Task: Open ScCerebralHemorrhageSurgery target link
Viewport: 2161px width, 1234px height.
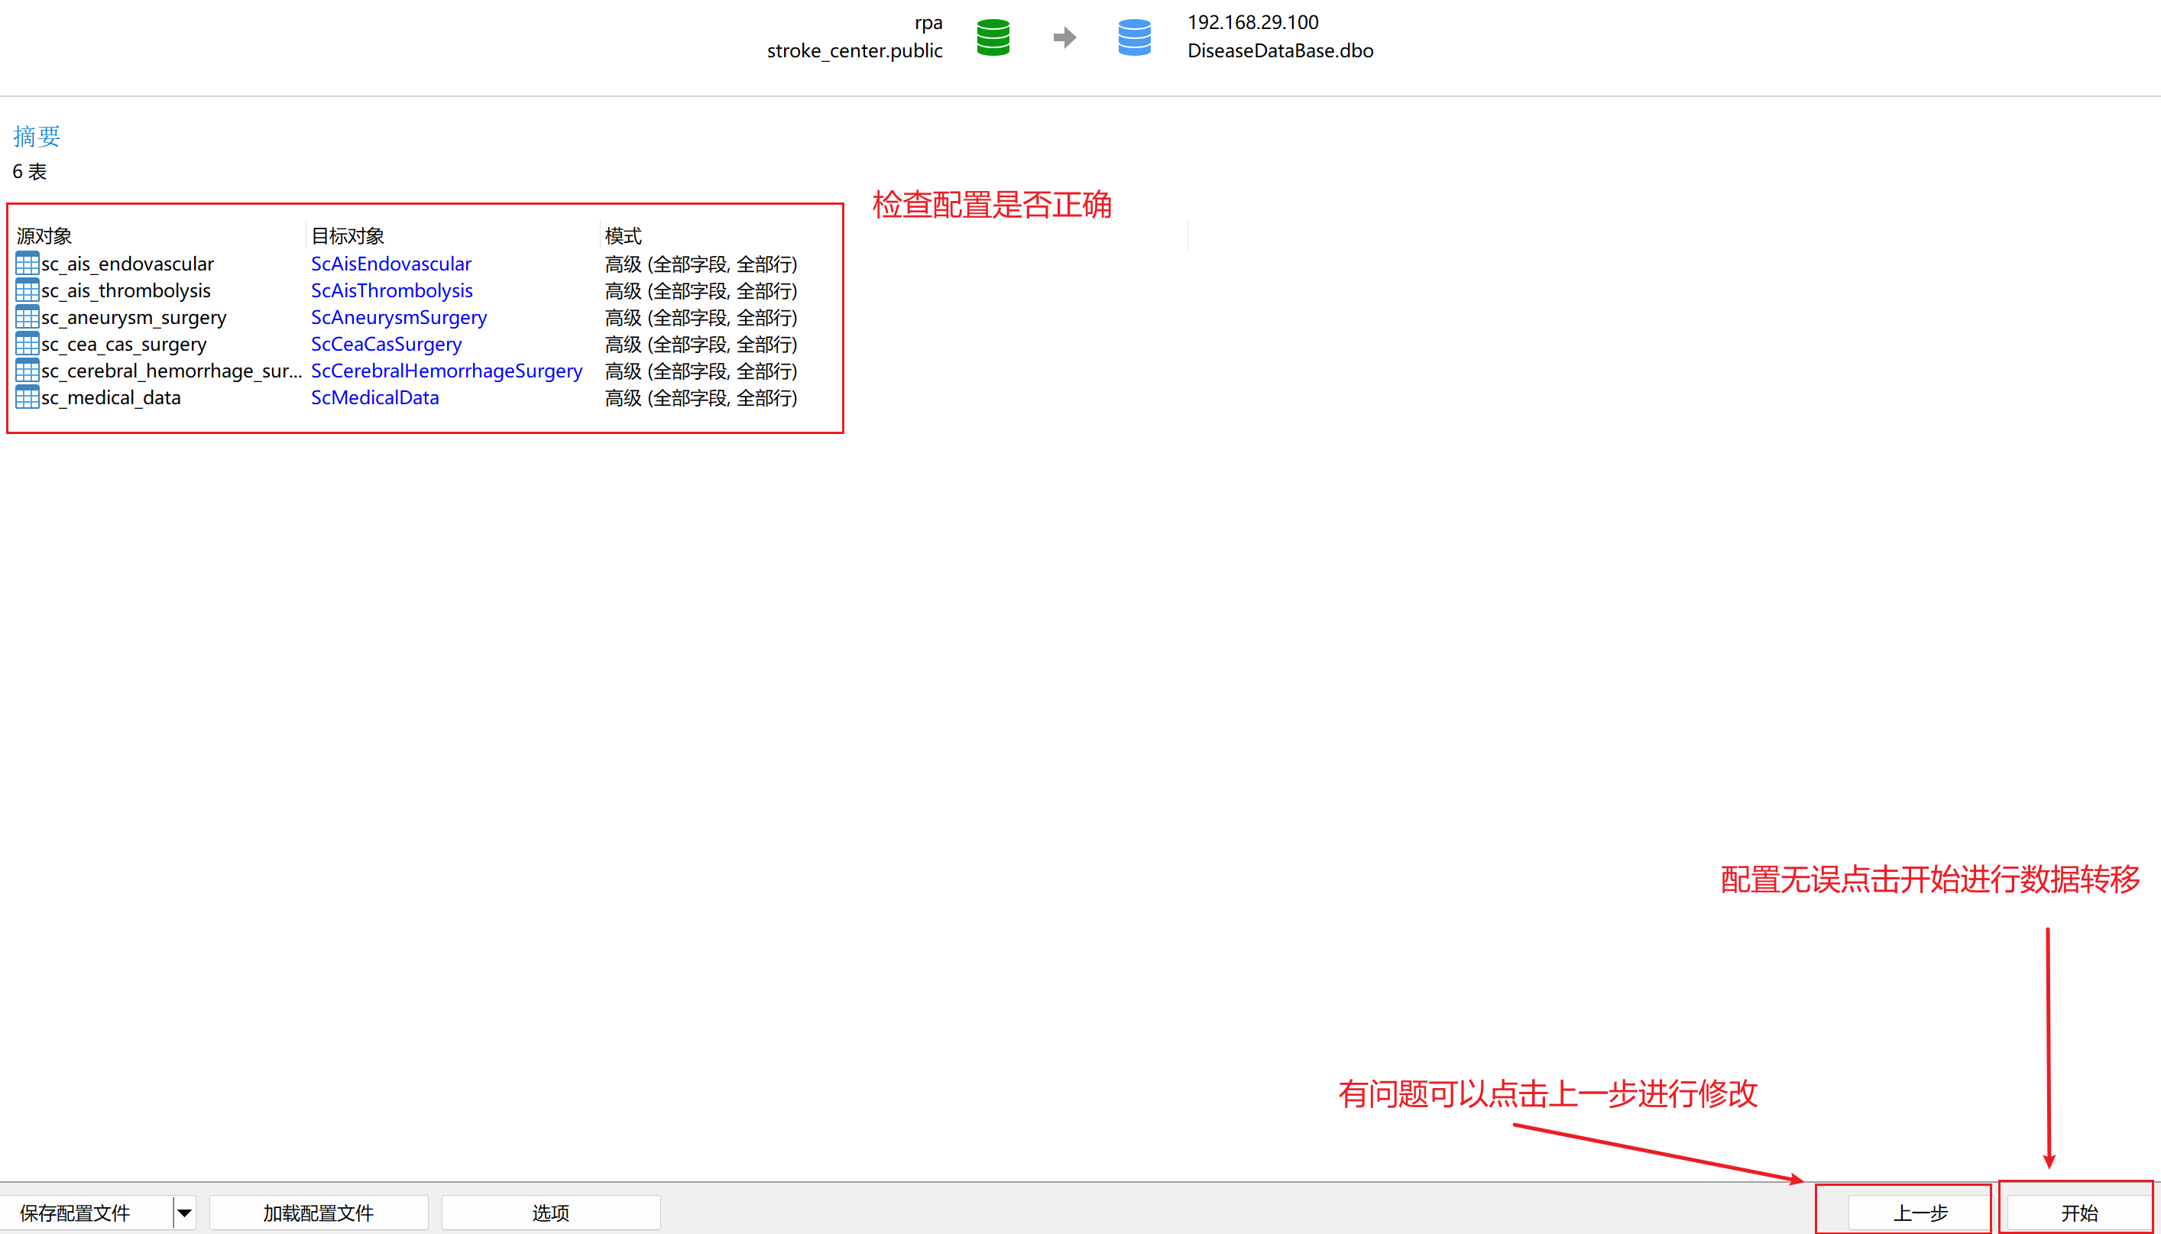Action: [446, 371]
